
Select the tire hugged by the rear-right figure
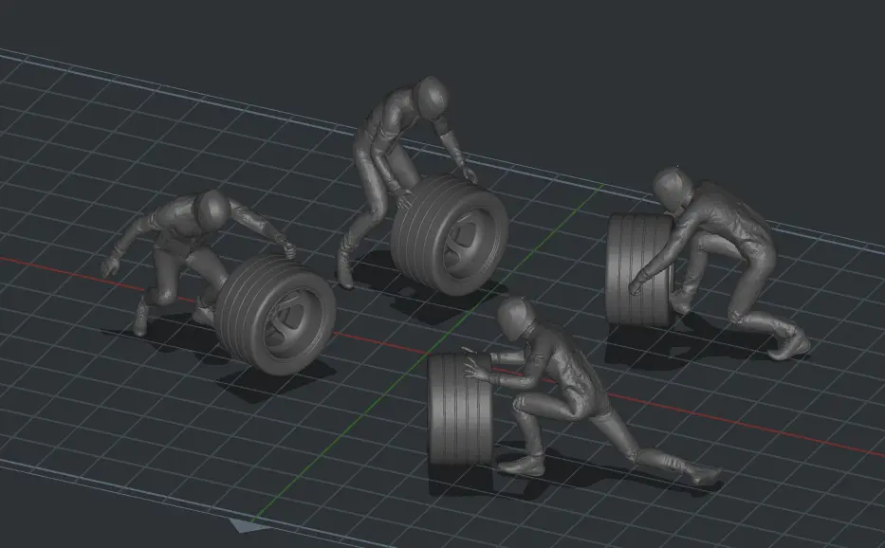(637, 269)
